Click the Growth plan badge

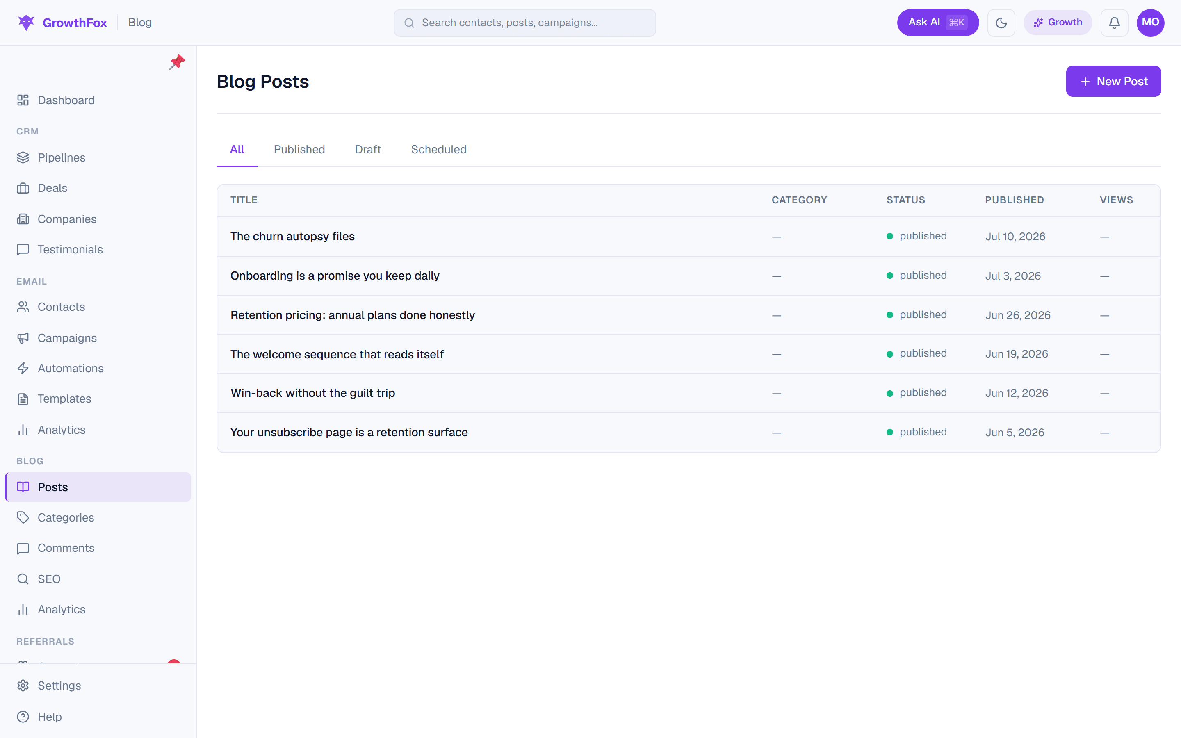pyautogui.click(x=1058, y=23)
